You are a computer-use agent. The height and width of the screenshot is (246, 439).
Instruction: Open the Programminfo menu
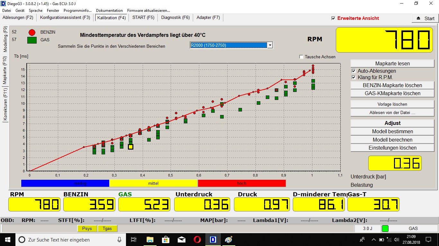click(77, 11)
